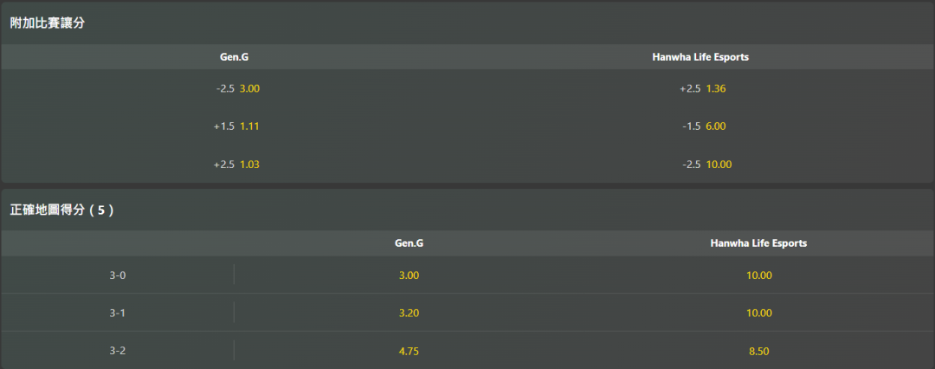The height and width of the screenshot is (369, 935).
Task: Bet on Hanwha Life Esports 3-0 correct score
Action: click(758, 275)
